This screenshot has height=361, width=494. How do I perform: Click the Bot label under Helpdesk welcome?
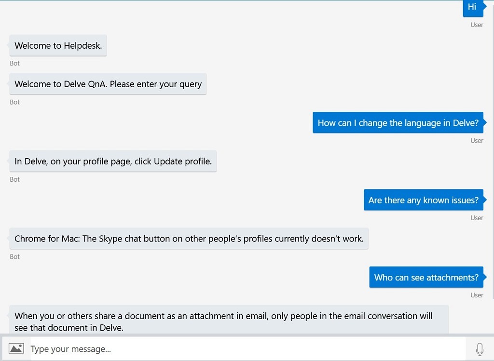tap(14, 63)
